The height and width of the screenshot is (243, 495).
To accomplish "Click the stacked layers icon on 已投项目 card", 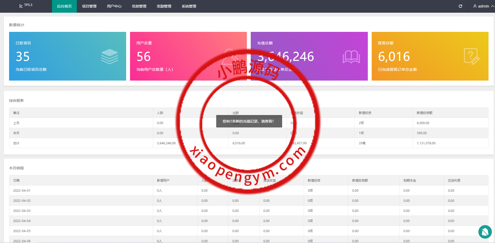I will click(x=110, y=56).
